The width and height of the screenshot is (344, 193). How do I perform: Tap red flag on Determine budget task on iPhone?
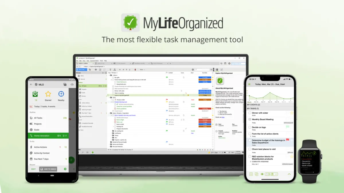click(288, 140)
